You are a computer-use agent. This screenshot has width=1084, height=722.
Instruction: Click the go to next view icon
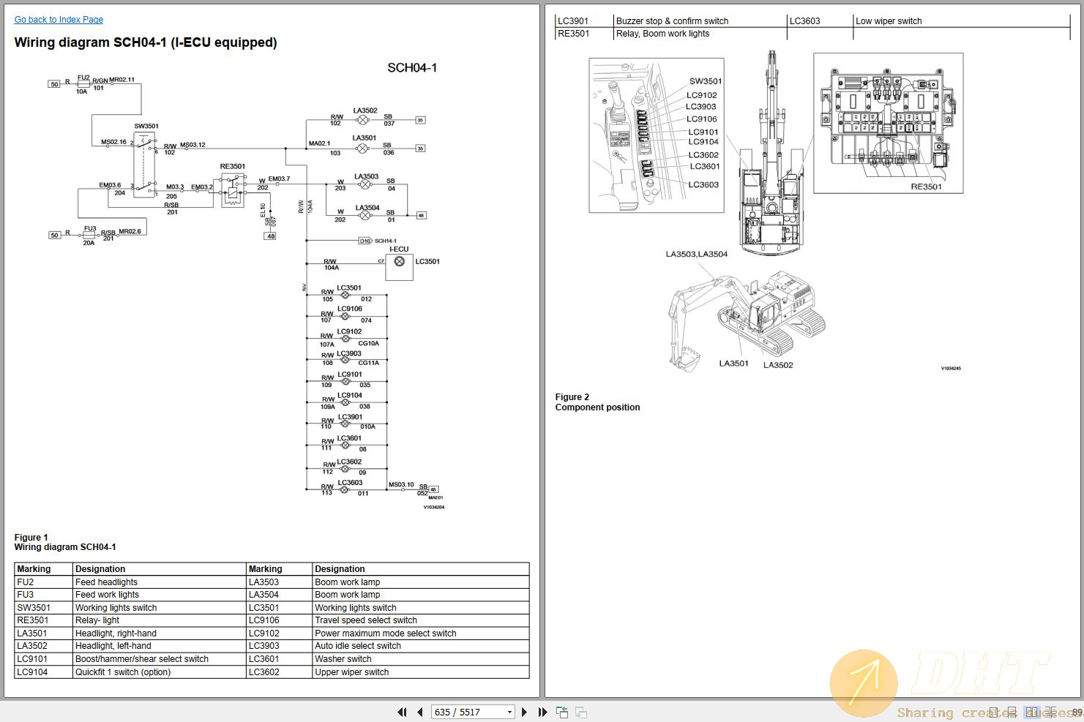pyautogui.click(x=581, y=712)
